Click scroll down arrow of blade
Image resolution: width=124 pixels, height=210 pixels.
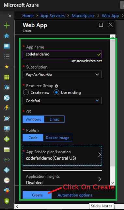click(113, 183)
